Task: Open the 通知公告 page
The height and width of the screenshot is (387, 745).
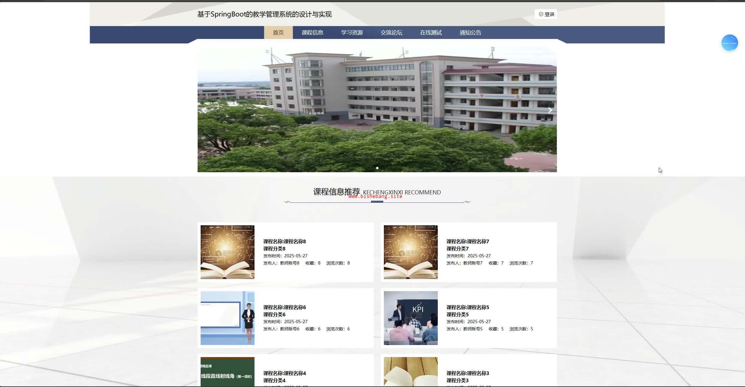Action: pyautogui.click(x=470, y=32)
